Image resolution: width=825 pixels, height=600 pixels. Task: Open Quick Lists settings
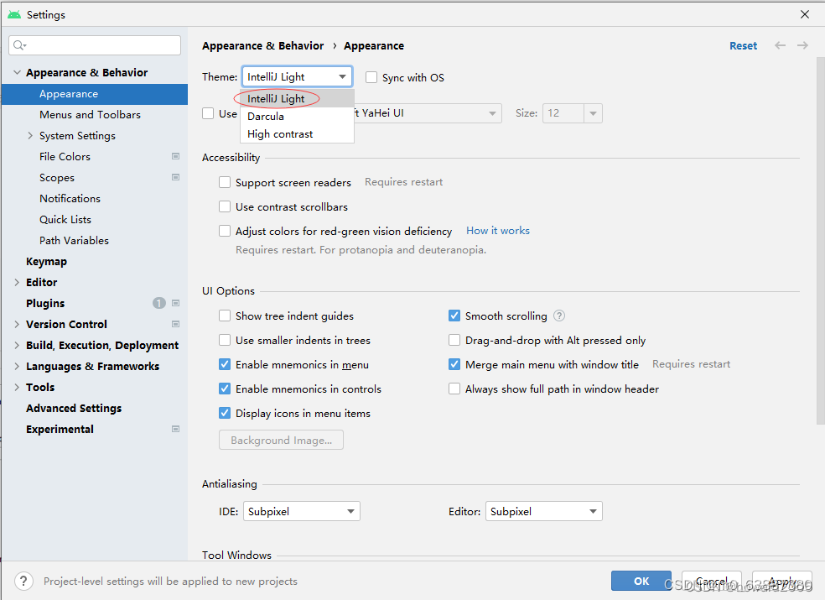tap(65, 219)
